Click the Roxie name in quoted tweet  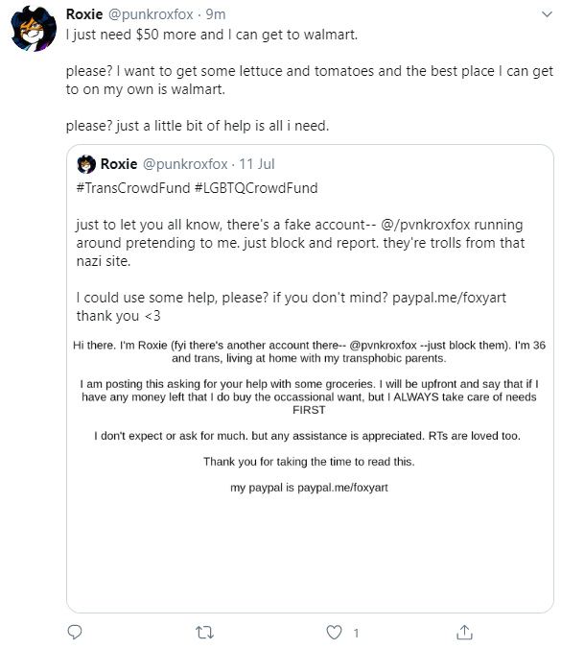coord(119,164)
